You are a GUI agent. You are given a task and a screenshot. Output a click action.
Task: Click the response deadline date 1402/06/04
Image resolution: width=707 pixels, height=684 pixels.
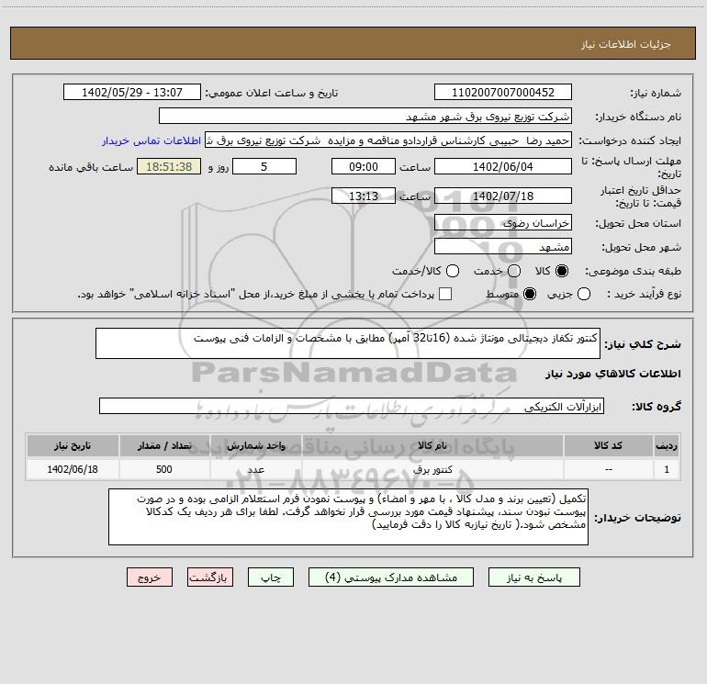pyautogui.click(x=503, y=166)
